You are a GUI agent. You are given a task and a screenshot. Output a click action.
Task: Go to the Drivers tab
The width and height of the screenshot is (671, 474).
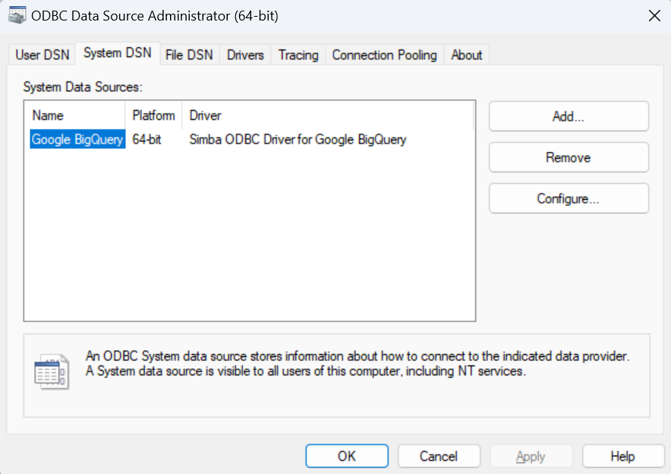(x=245, y=55)
